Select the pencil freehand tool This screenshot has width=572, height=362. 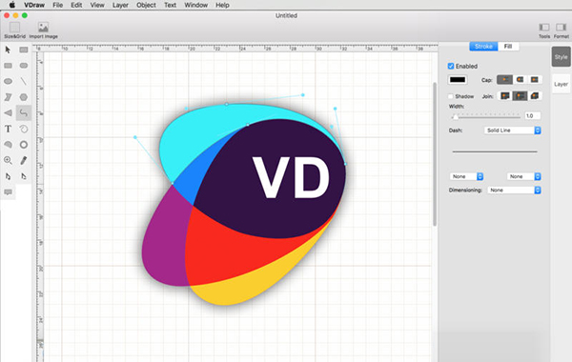tap(24, 160)
